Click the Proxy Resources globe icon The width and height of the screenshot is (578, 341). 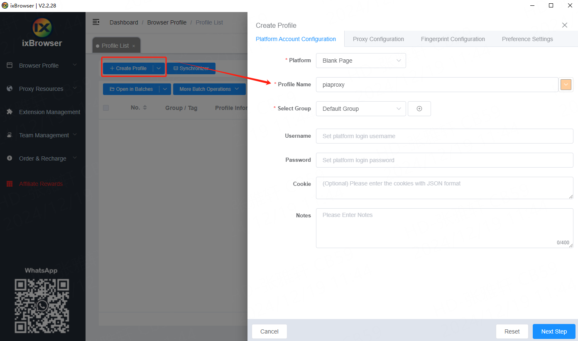point(10,89)
